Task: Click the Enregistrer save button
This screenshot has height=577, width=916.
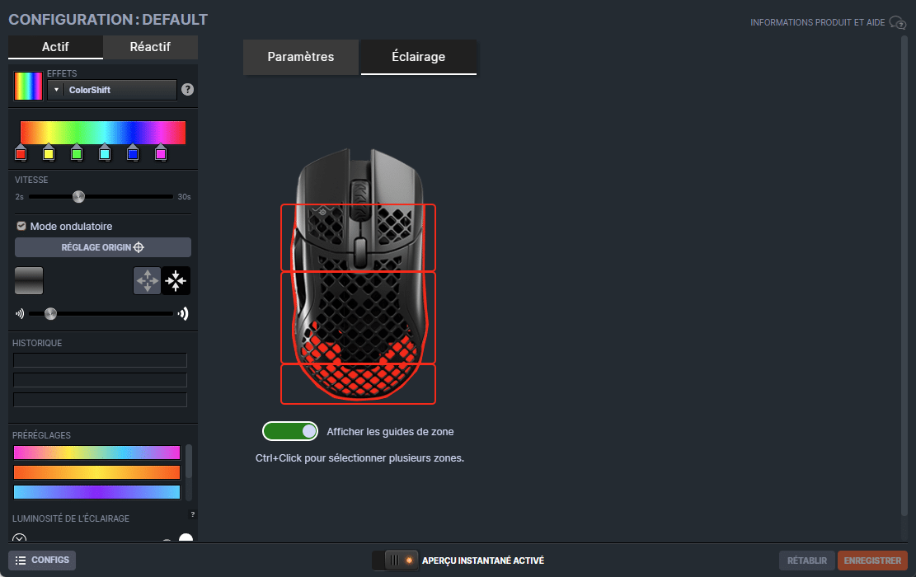Action: click(872, 561)
